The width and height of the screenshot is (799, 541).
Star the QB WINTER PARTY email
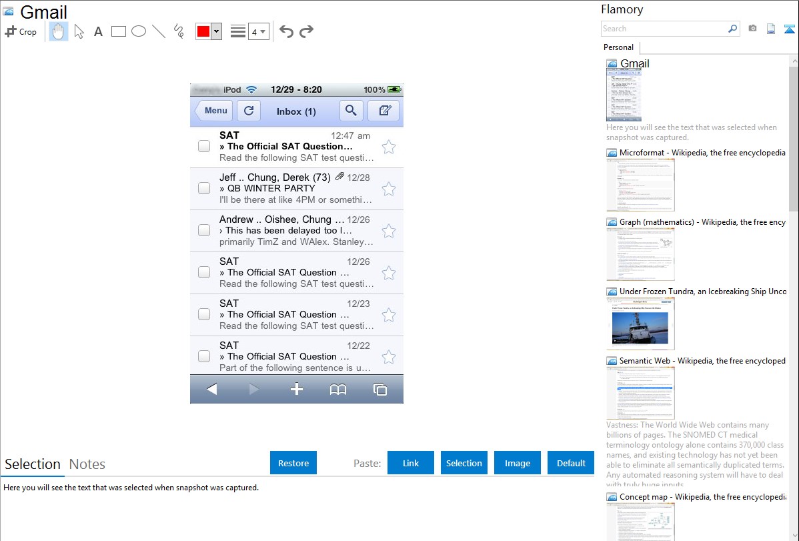[x=389, y=189]
